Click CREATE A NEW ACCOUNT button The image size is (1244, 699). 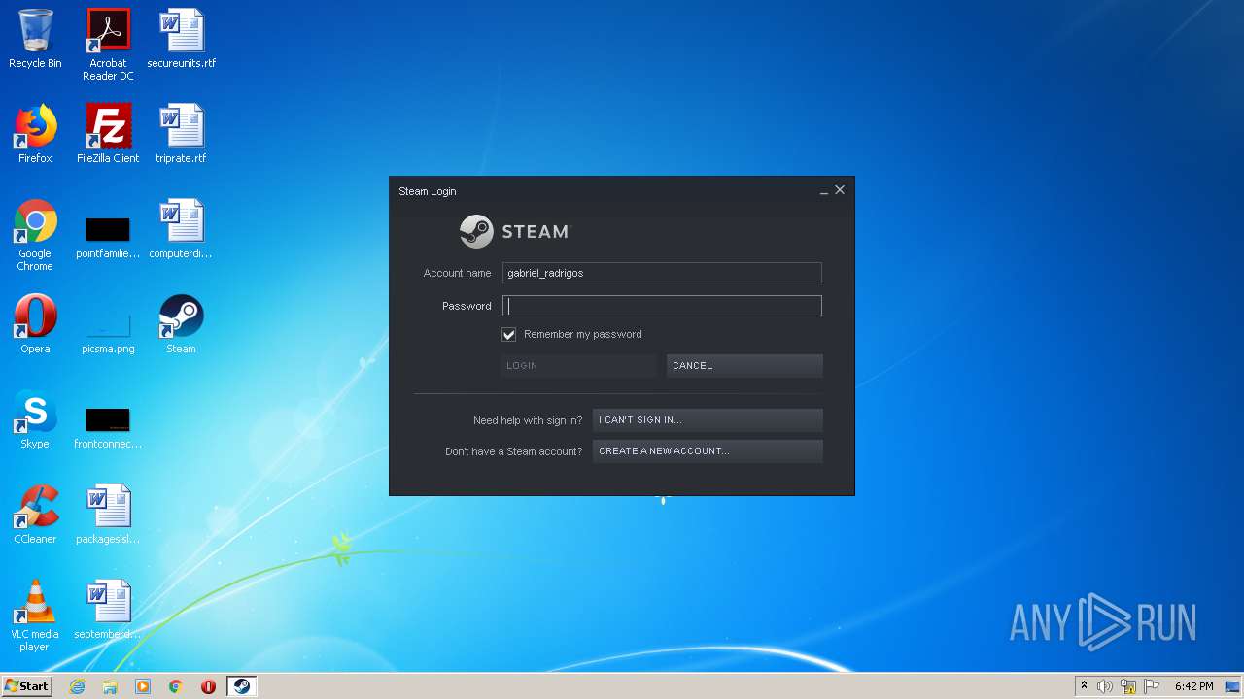708,451
